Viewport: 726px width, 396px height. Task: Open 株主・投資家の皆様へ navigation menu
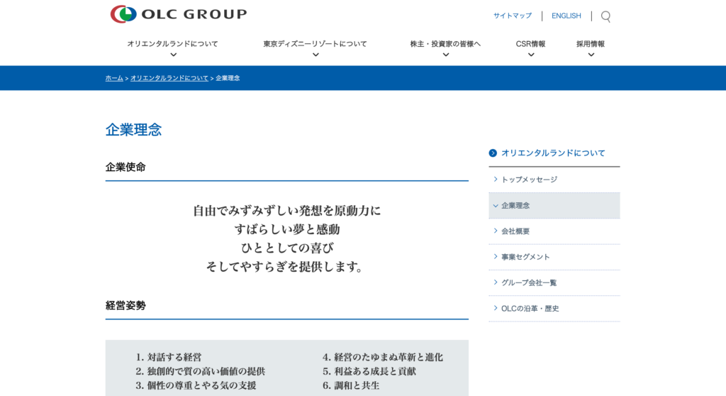pyautogui.click(x=445, y=44)
